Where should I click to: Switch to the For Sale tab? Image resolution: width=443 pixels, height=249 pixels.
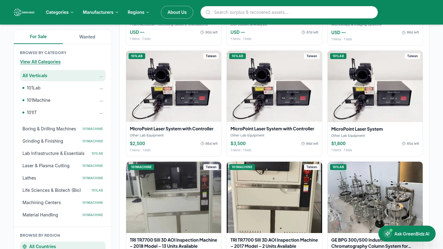point(38,37)
